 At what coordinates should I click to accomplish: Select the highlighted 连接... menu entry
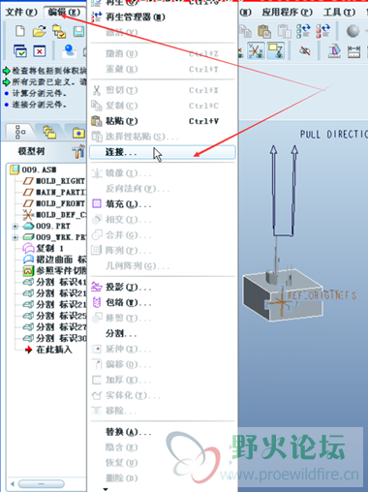(x=163, y=152)
